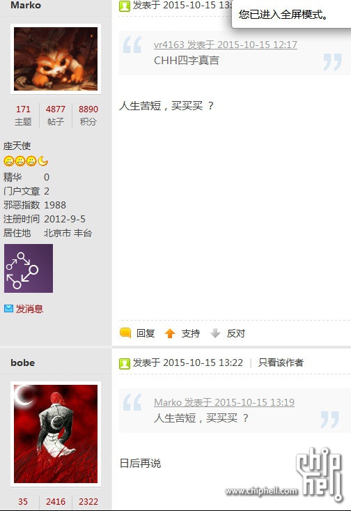Open bobe's red moon avatar image
This screenshot has width=351, height=511.
pyautogui.click(x=56, y=434)
